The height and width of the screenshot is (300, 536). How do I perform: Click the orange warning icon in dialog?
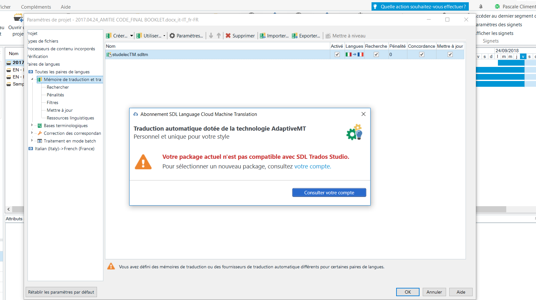click(x=143, y=162)
